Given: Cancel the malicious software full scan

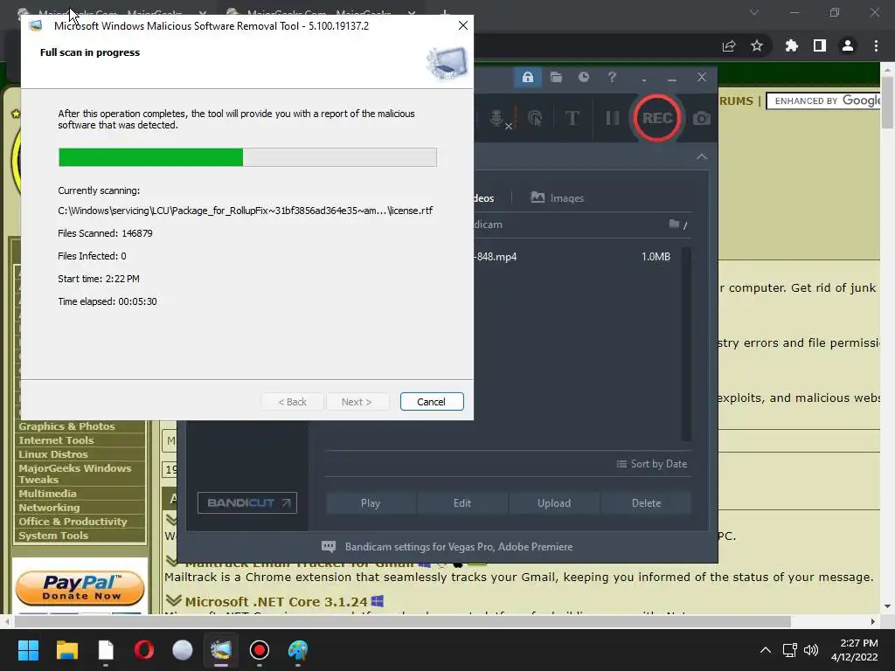Looking at the screenshot, I should tap(432, 402).
